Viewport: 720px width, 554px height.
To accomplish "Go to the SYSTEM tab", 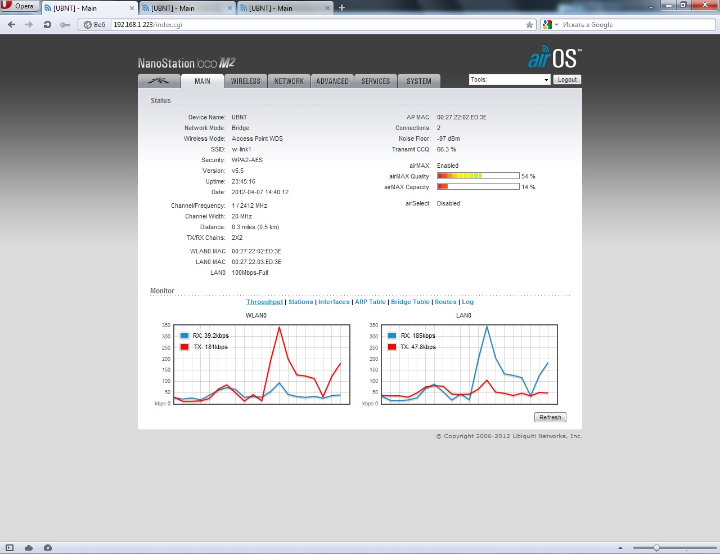I will click(x=418, y=81).
